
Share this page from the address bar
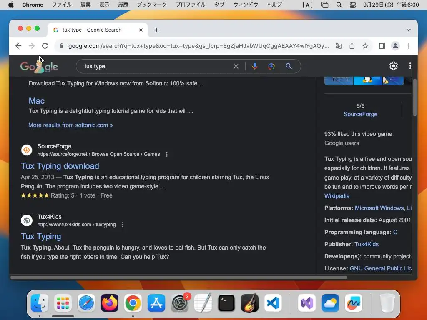coord(352,46)
